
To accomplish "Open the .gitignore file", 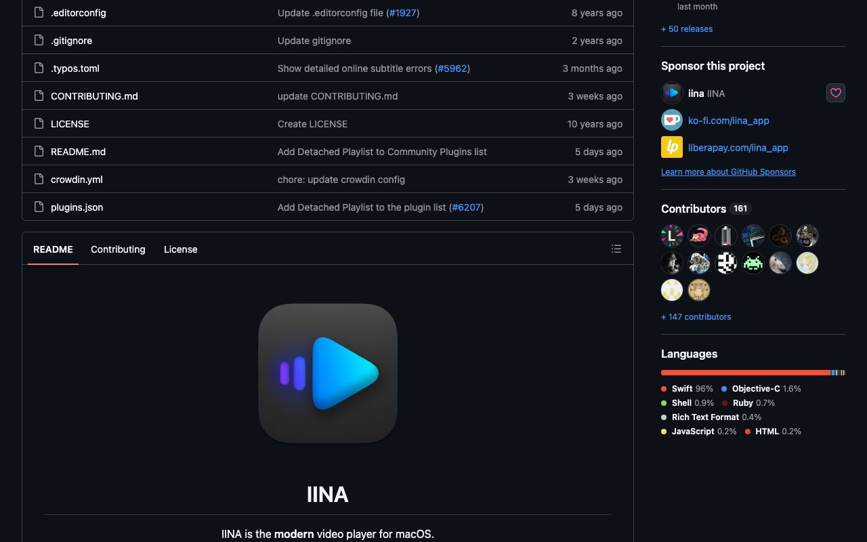I will click(x=71, y=40).
